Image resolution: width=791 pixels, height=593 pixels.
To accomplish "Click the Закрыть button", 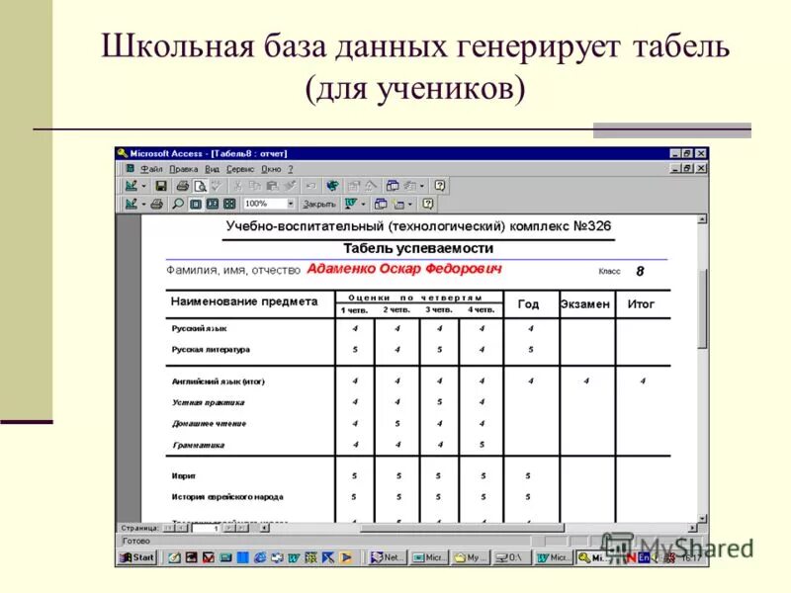I will pos(318,204).
